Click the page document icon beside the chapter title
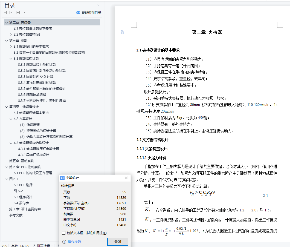 coord(123,32)
